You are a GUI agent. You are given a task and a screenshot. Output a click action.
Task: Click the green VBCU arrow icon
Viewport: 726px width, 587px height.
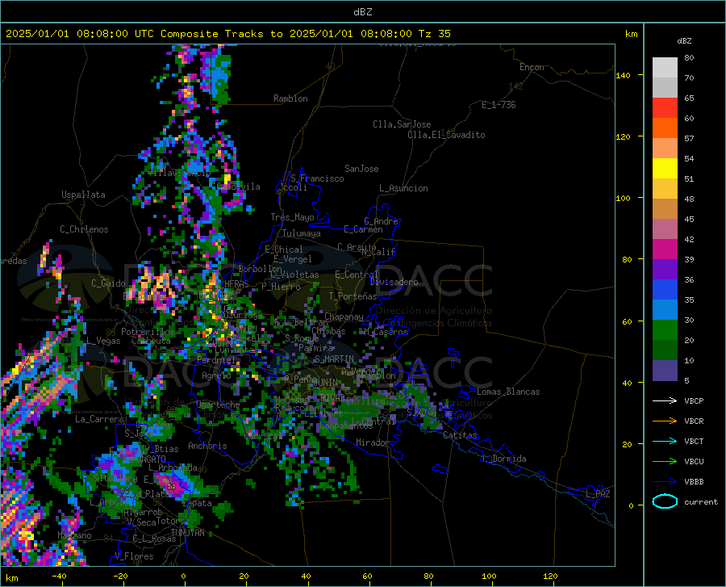[x=665, y=462]
